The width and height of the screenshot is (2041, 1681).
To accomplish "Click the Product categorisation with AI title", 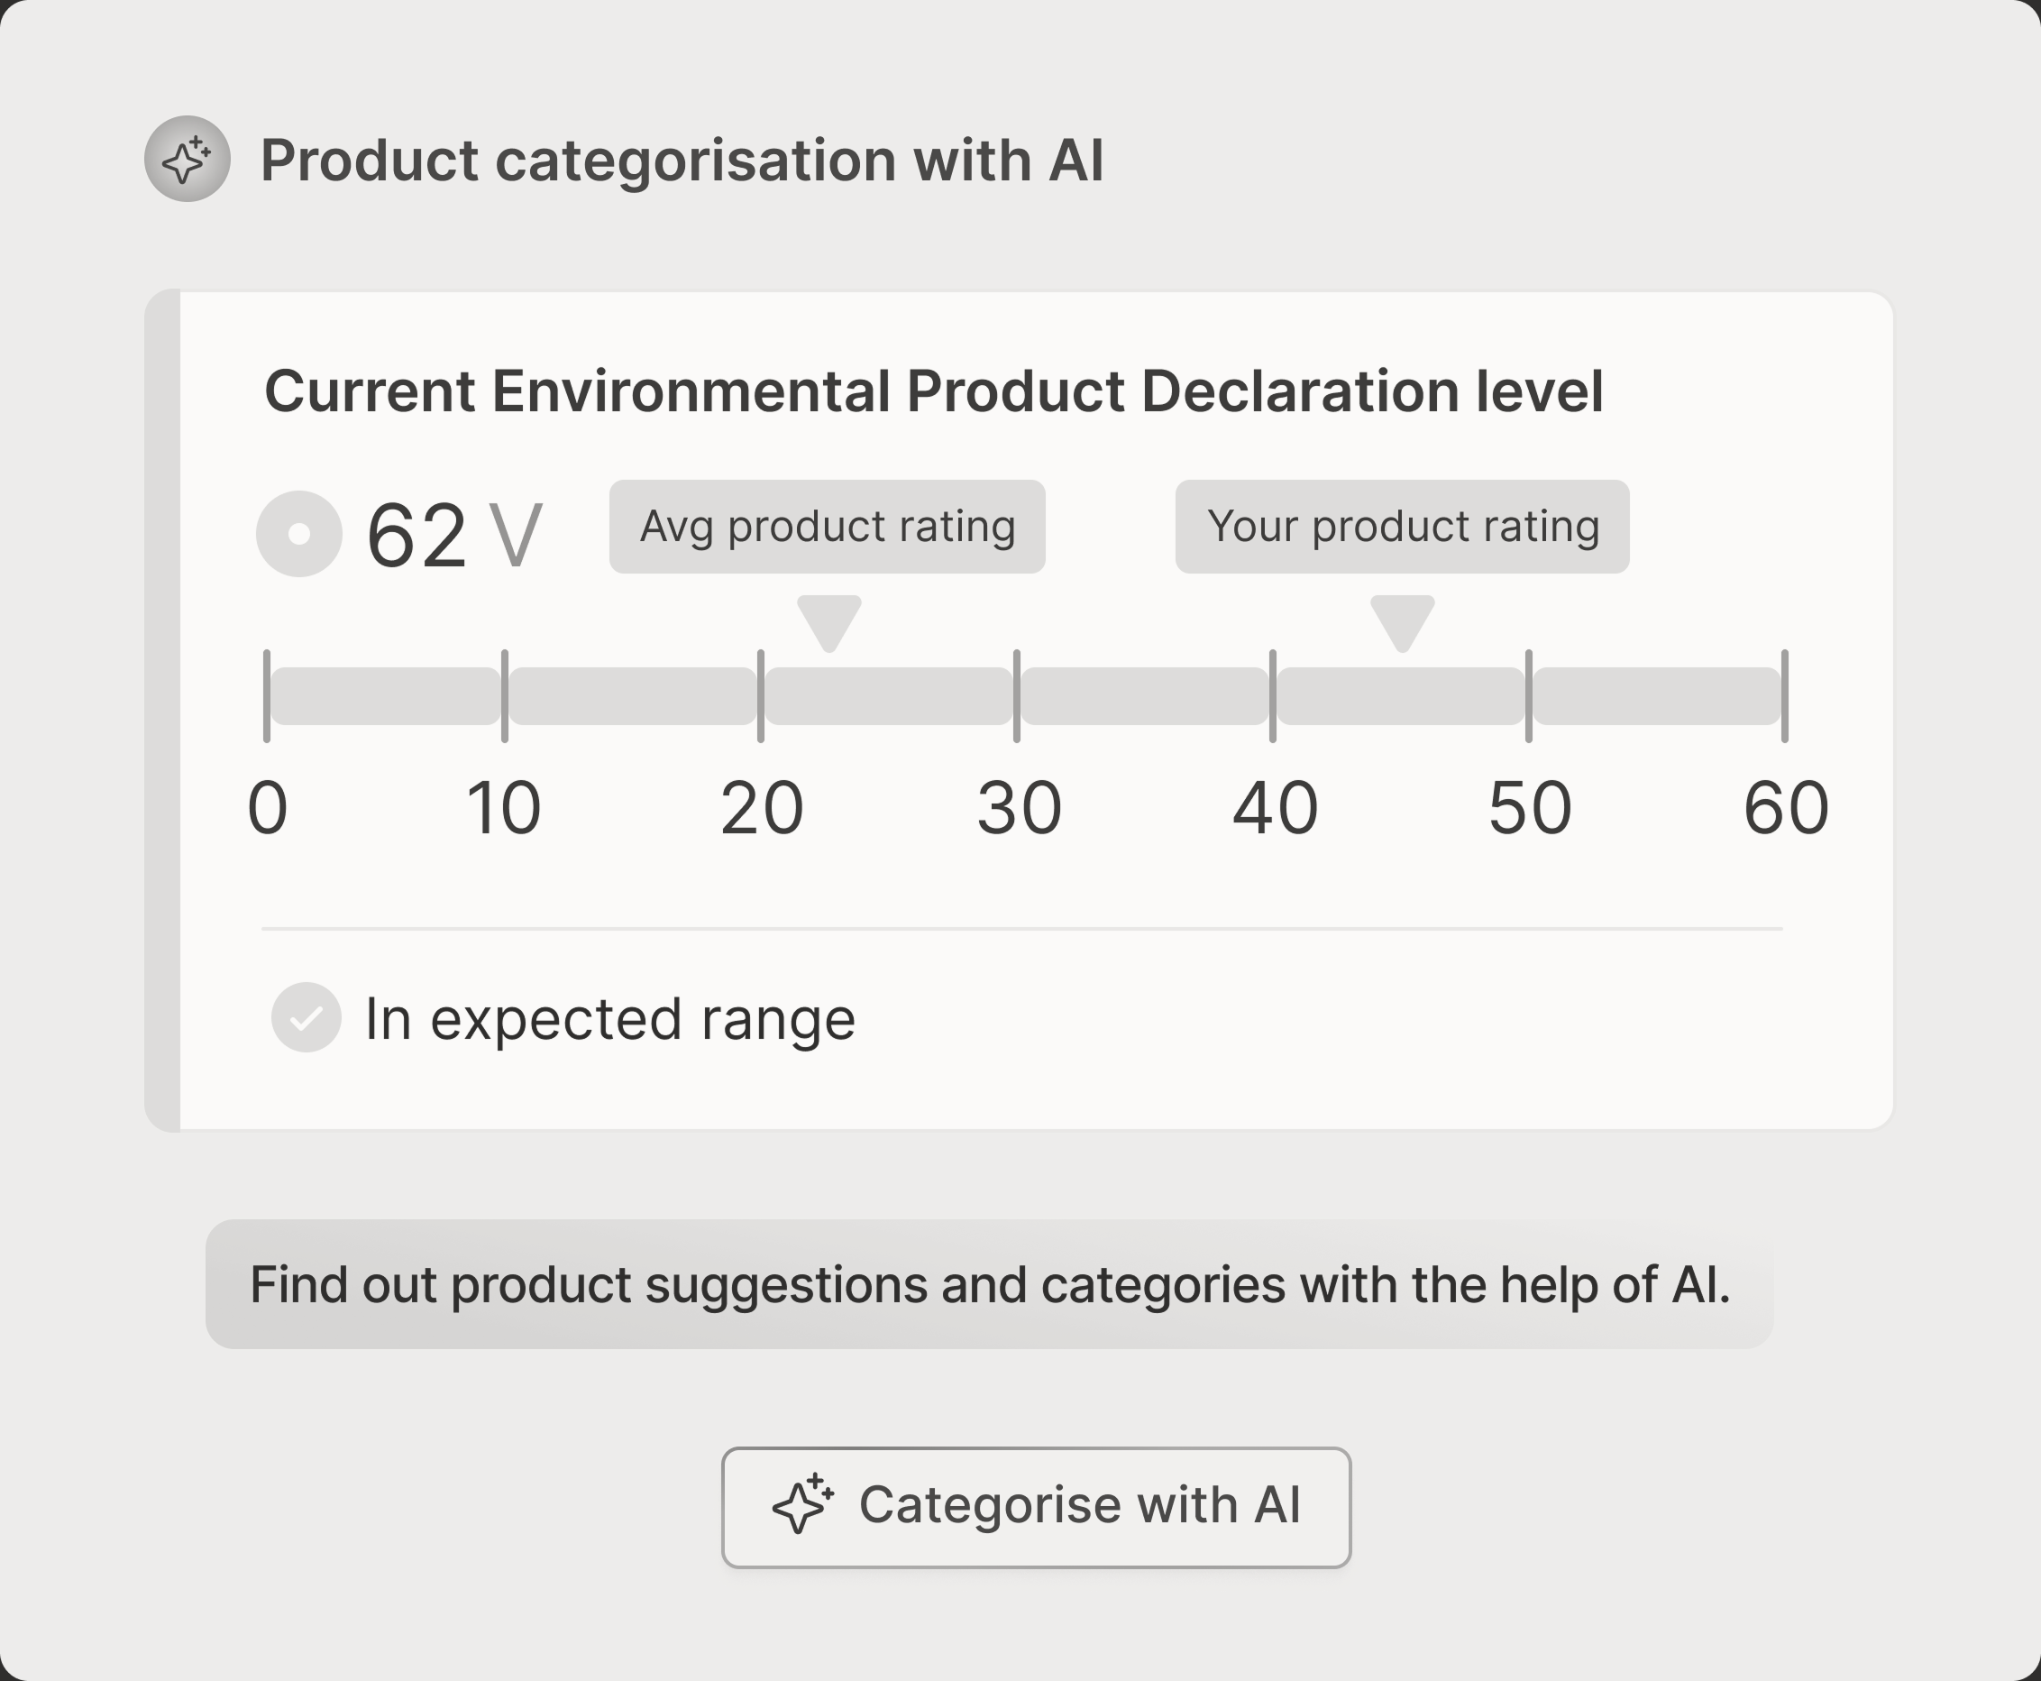I will click(x=682, y=160).
